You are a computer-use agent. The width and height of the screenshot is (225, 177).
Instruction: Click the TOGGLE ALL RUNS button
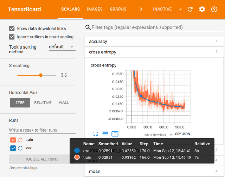pyautogui.click(x=42, y=159)
